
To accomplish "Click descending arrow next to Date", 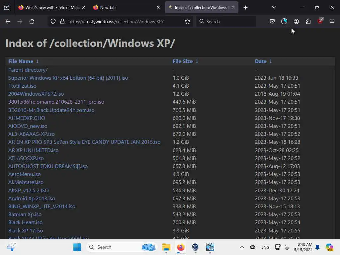I will click(x=271, y=61).
